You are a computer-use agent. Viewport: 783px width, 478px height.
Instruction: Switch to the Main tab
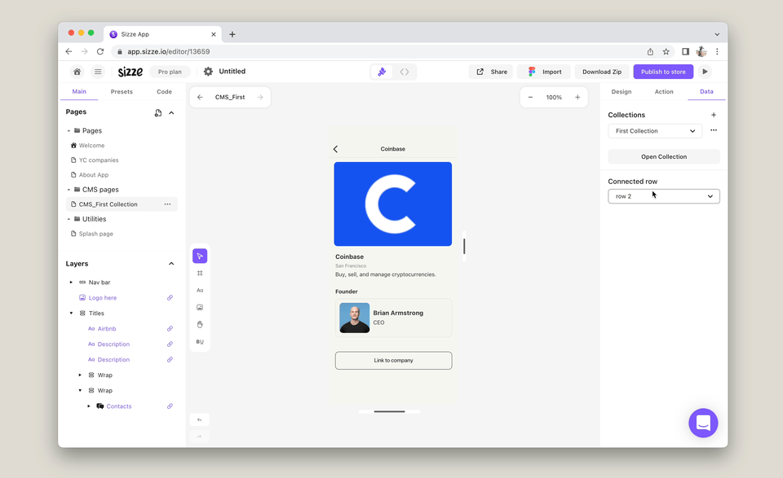(x=79, y=92)
